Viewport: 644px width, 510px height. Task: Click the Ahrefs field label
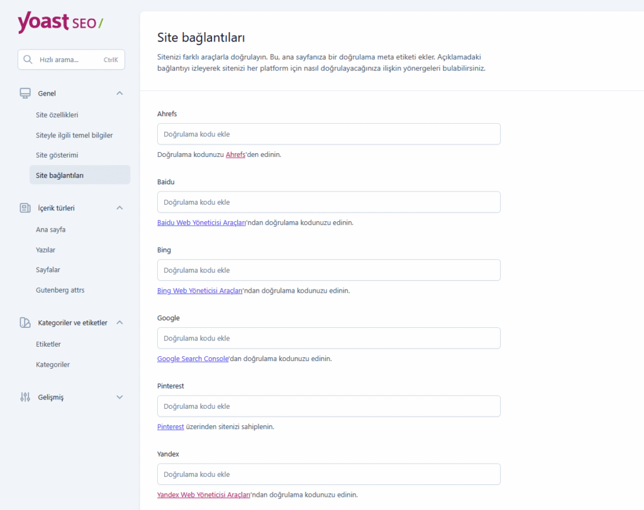point(167,114)
